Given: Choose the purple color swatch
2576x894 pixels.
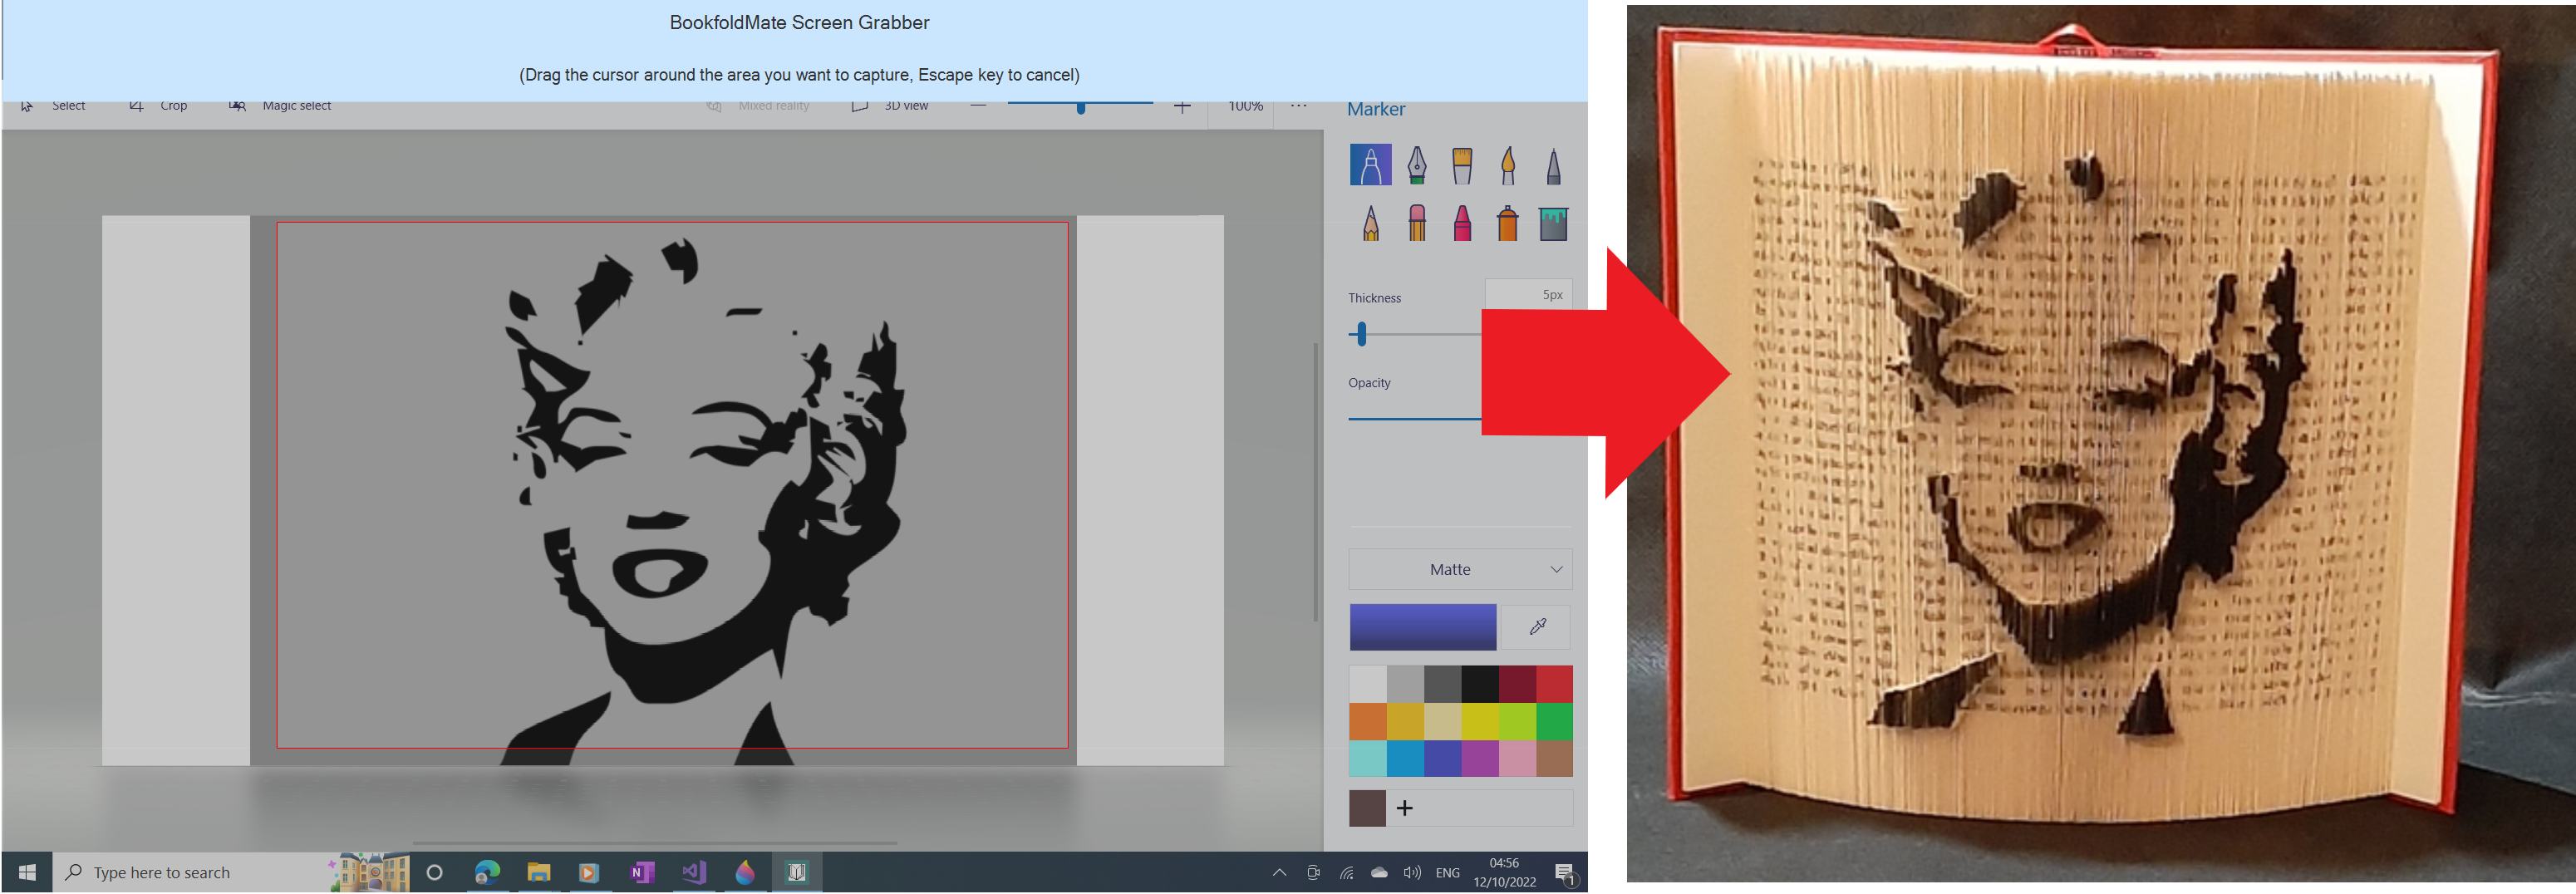Looking at the screenshot, I should click(x=1479, y=758).
